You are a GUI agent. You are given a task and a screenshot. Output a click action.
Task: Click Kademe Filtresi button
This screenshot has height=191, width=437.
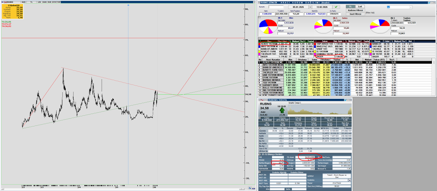point(355,10)
